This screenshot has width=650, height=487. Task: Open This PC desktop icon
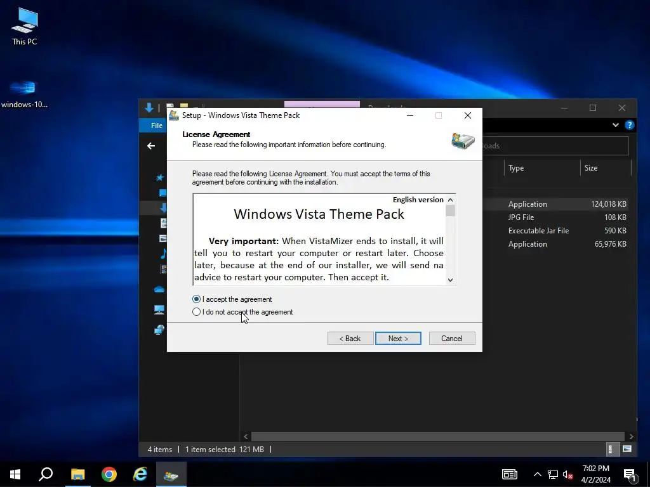click(25, 26)
